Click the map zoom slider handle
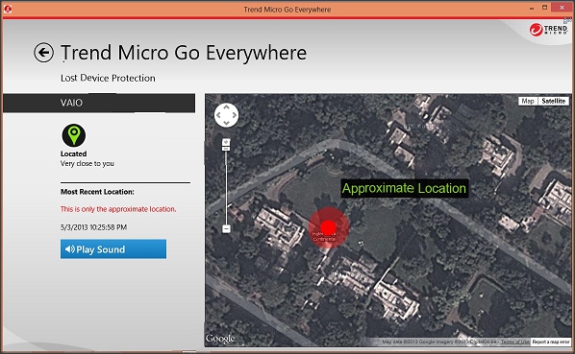Screen dimensions: 575x354 pyautogui.click(x=226, y=148)
